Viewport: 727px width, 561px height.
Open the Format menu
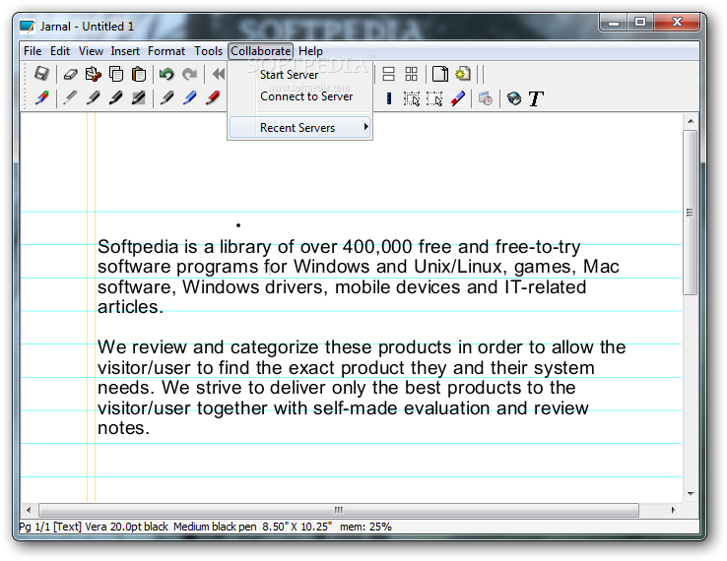pos(165,51)
